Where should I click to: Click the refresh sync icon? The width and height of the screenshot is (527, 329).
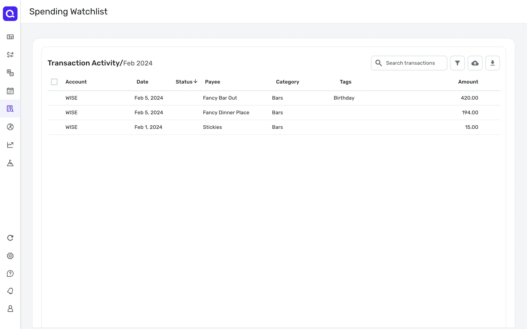pos(10,238)
